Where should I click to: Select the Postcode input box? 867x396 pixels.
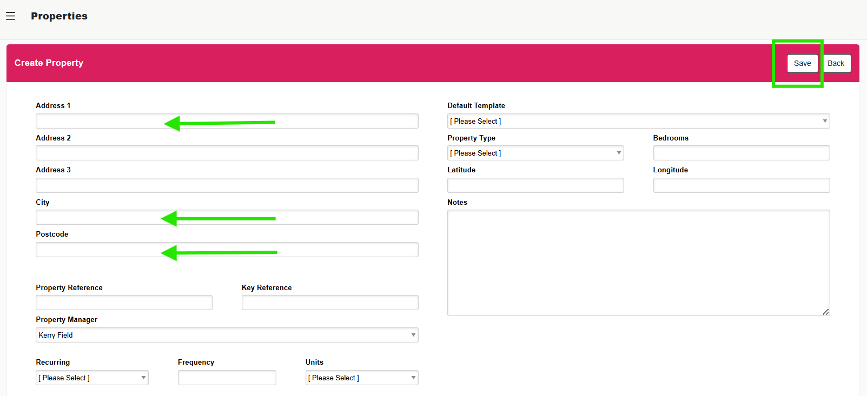coord(97,250)
